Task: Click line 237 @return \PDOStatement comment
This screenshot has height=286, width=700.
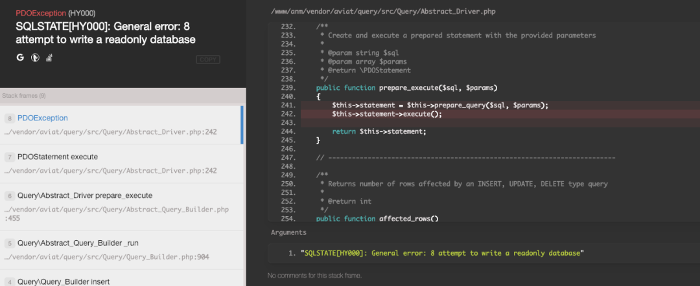Action: tap(365, 71)
